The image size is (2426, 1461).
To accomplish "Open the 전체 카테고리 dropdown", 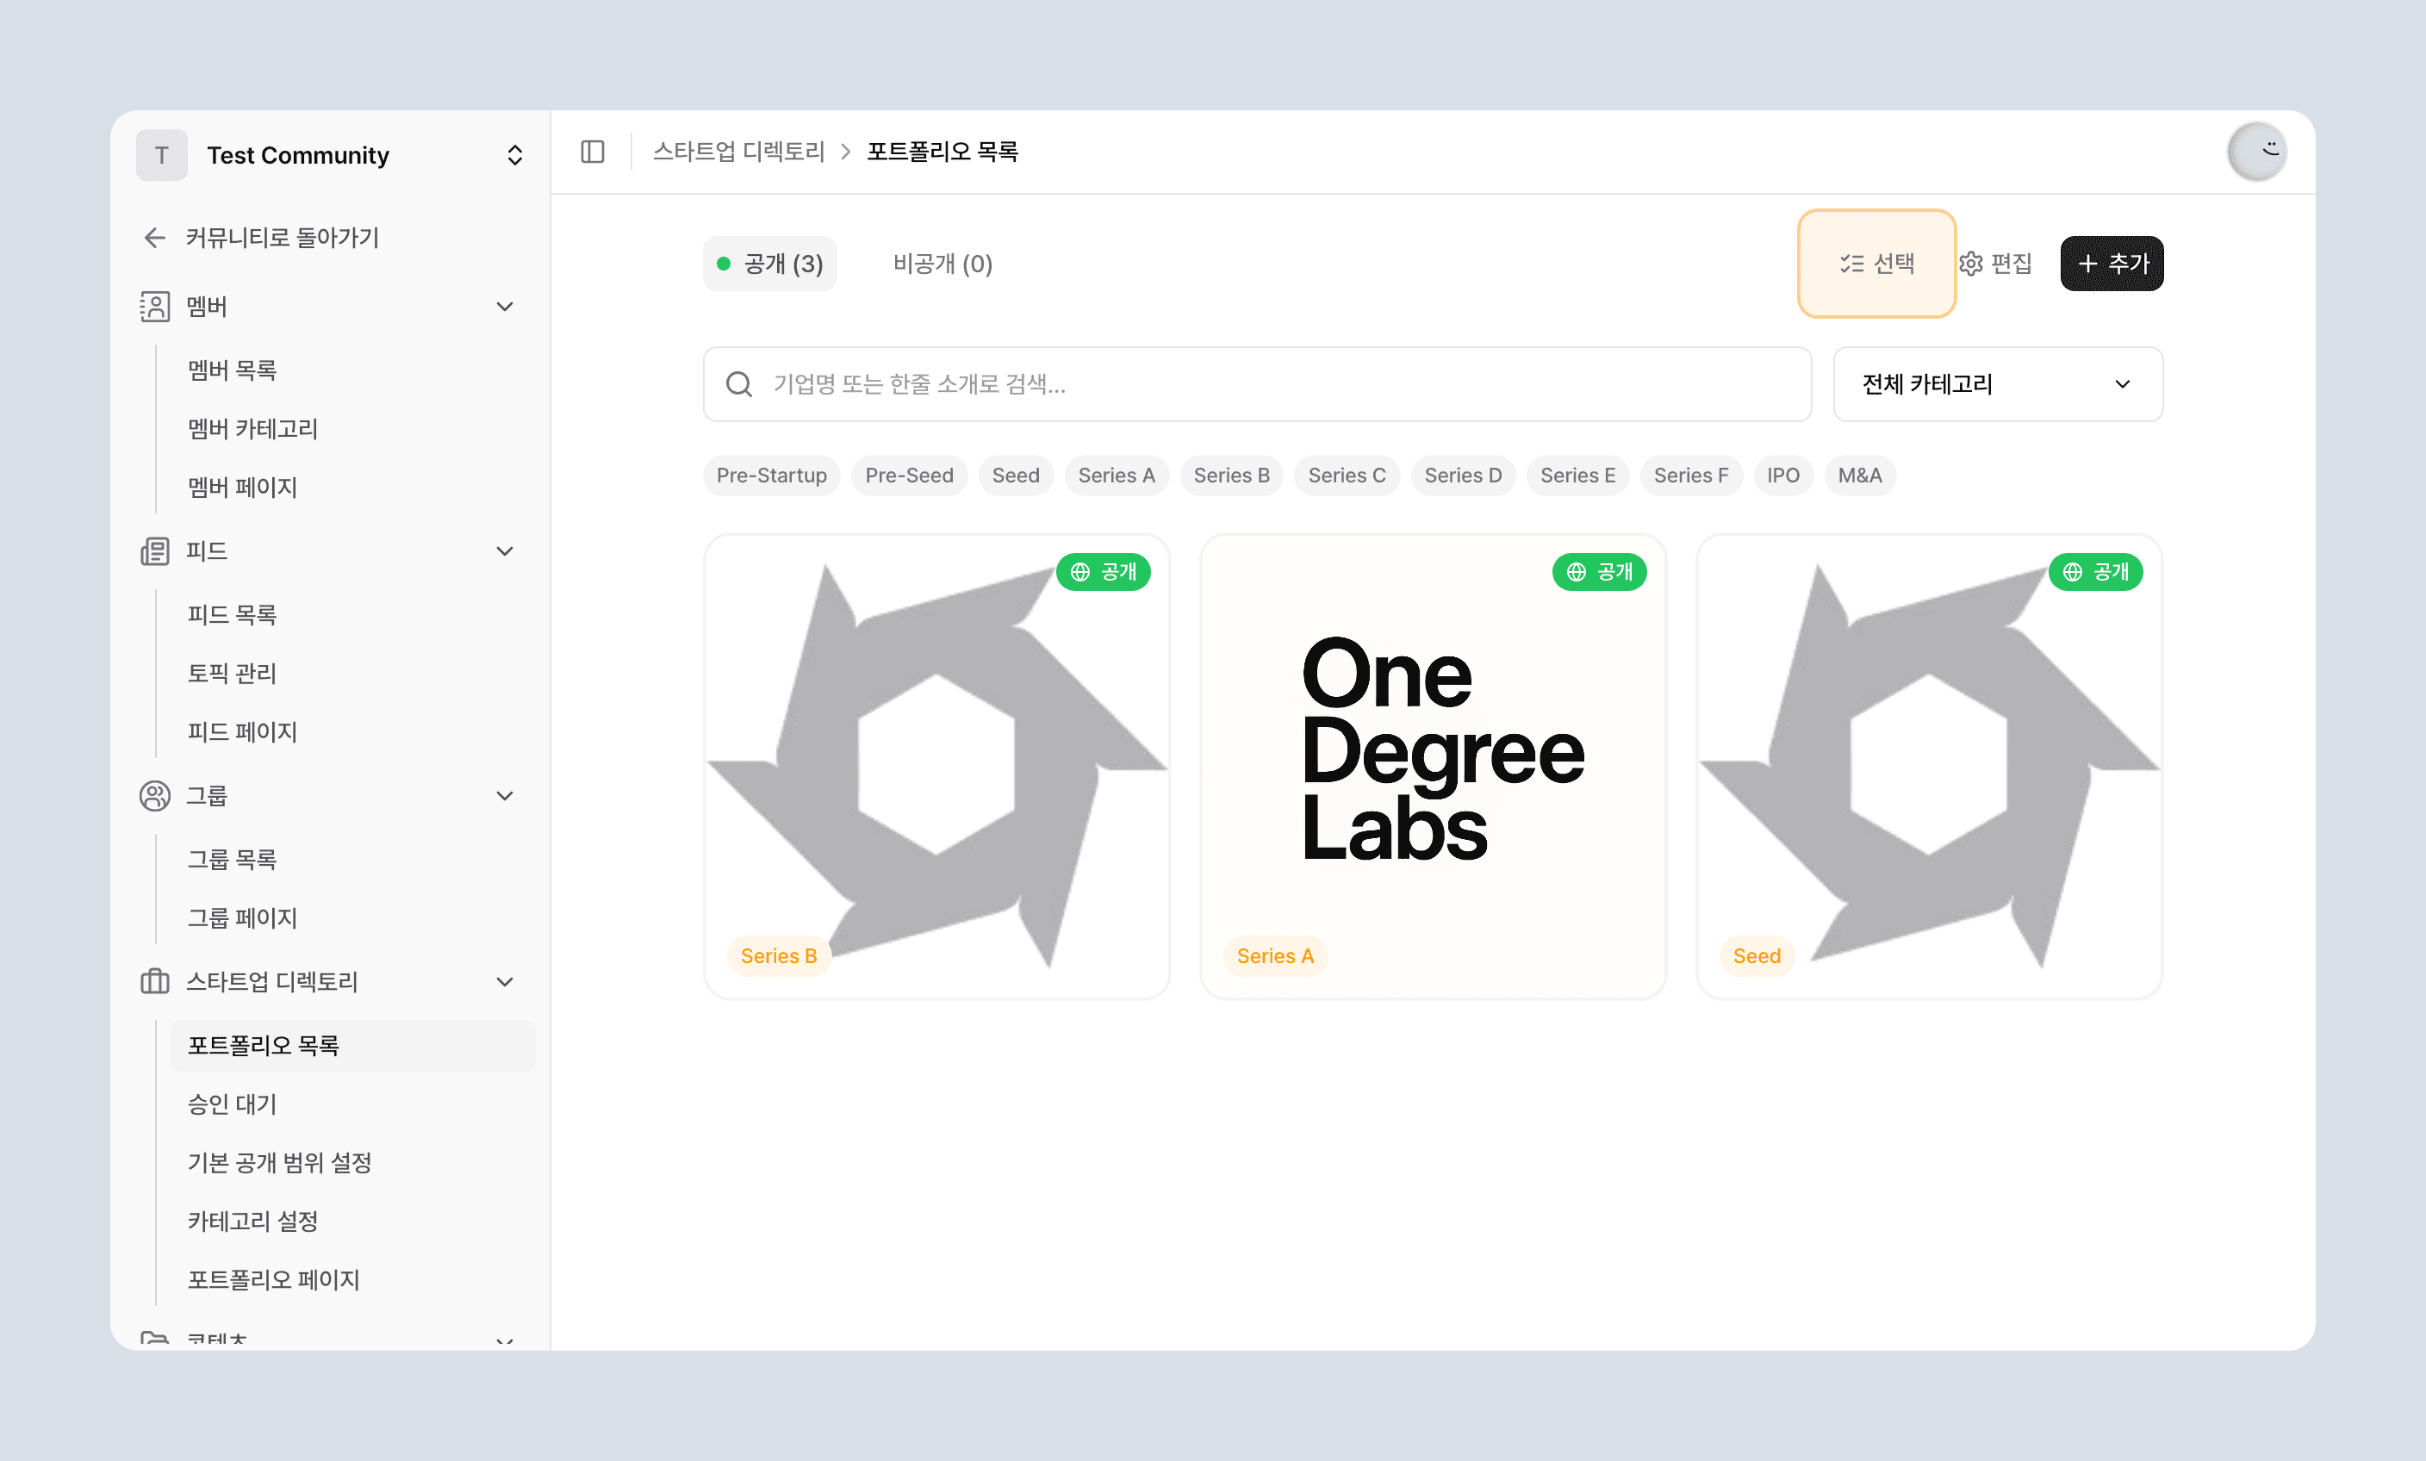I will [x=1998, y=384].
